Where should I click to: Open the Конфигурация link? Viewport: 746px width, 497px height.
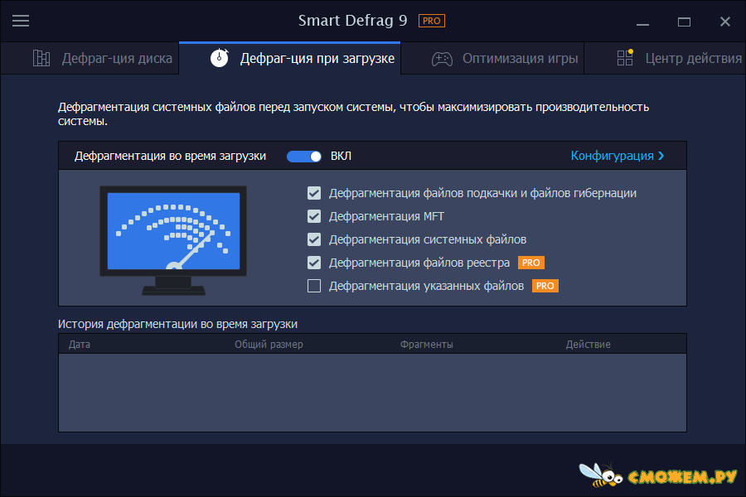click(617, 156)
